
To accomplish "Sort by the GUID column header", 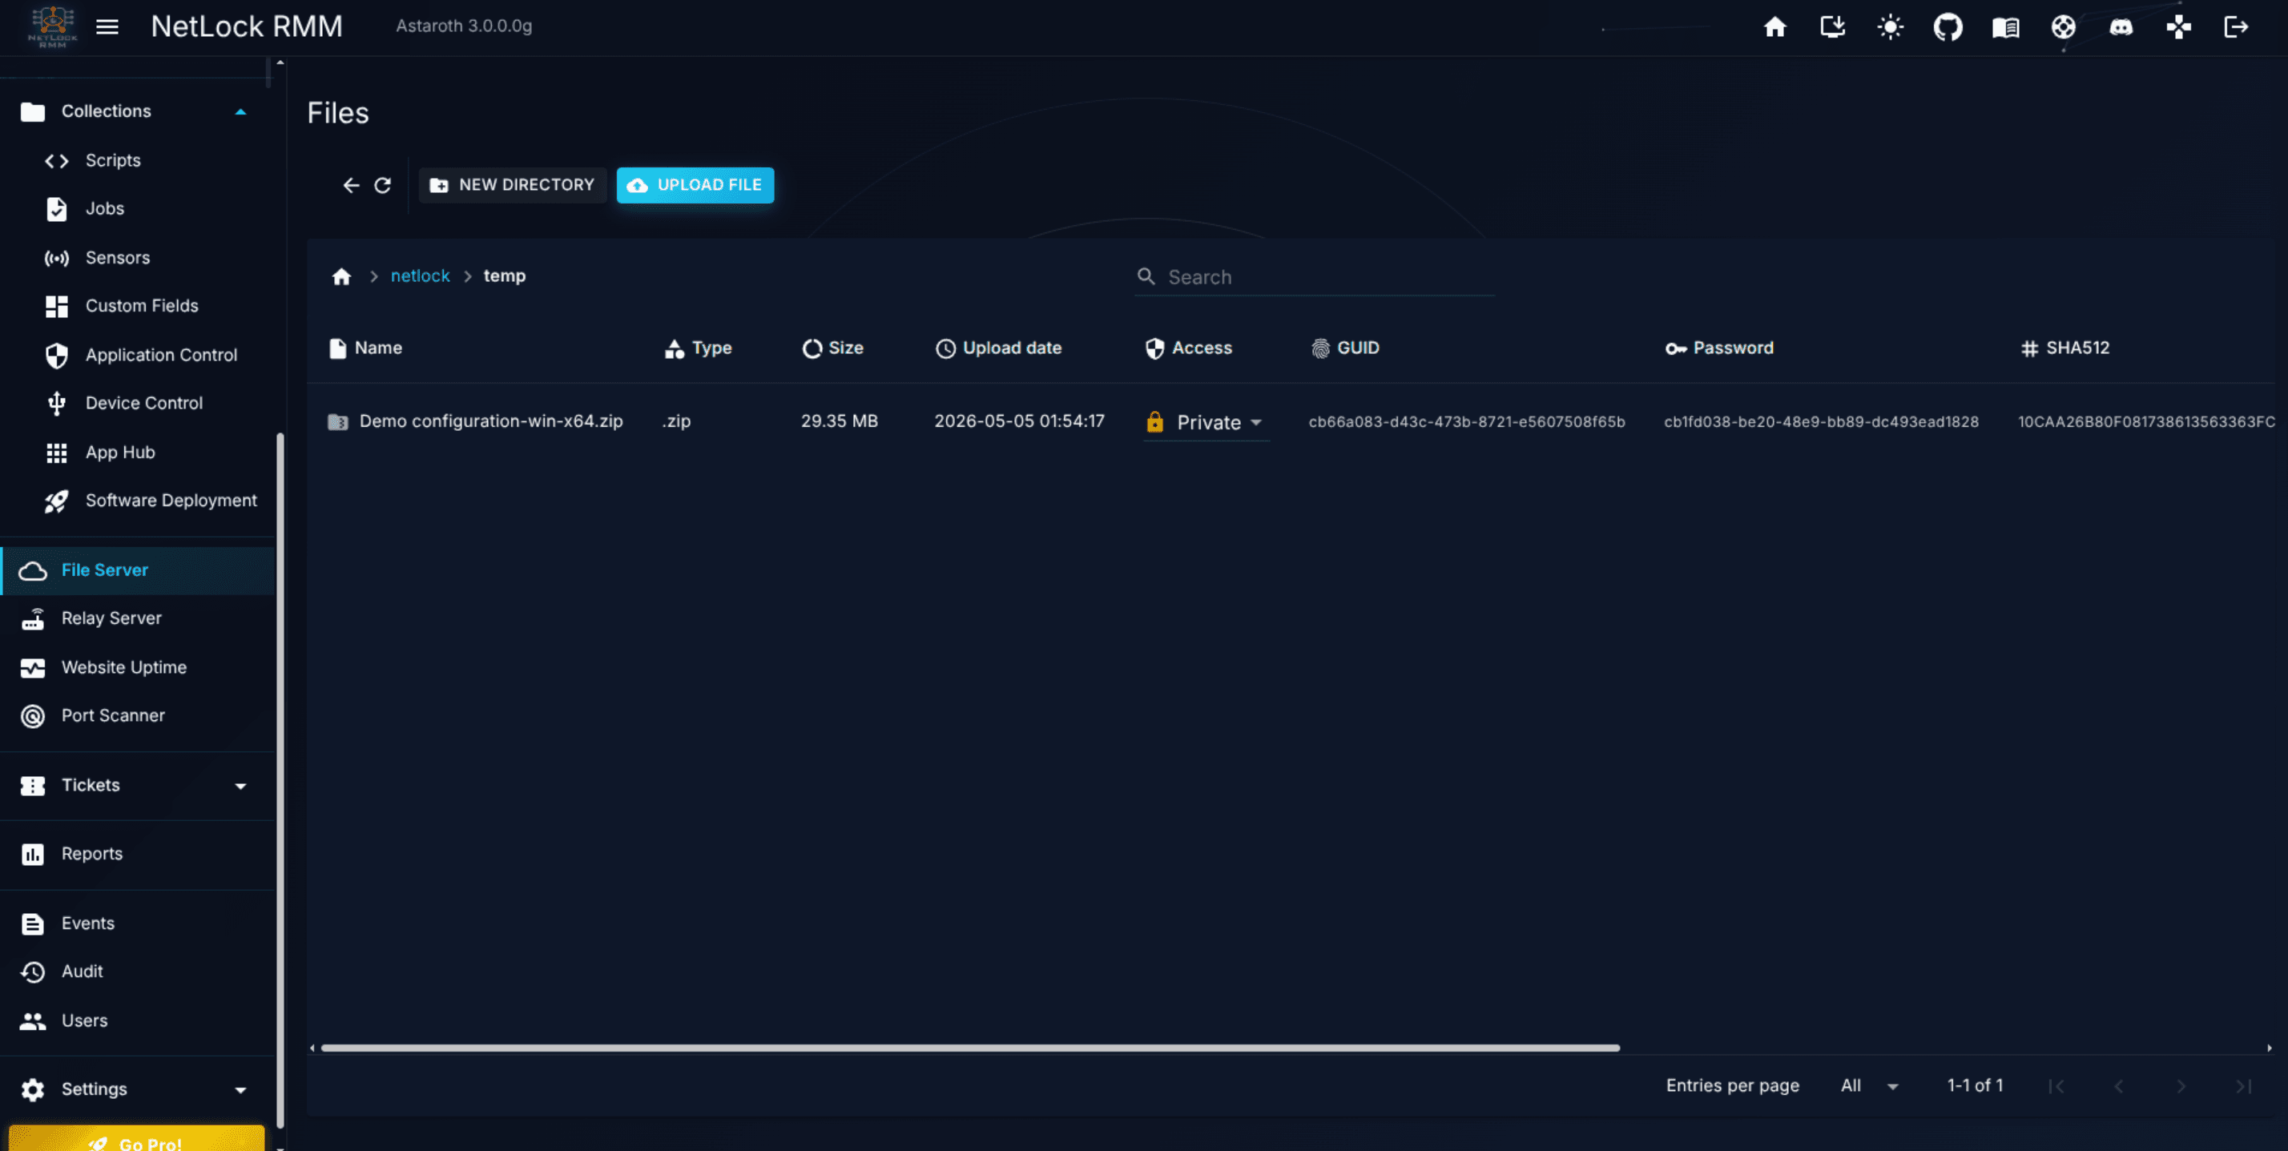I will 1345,348.
